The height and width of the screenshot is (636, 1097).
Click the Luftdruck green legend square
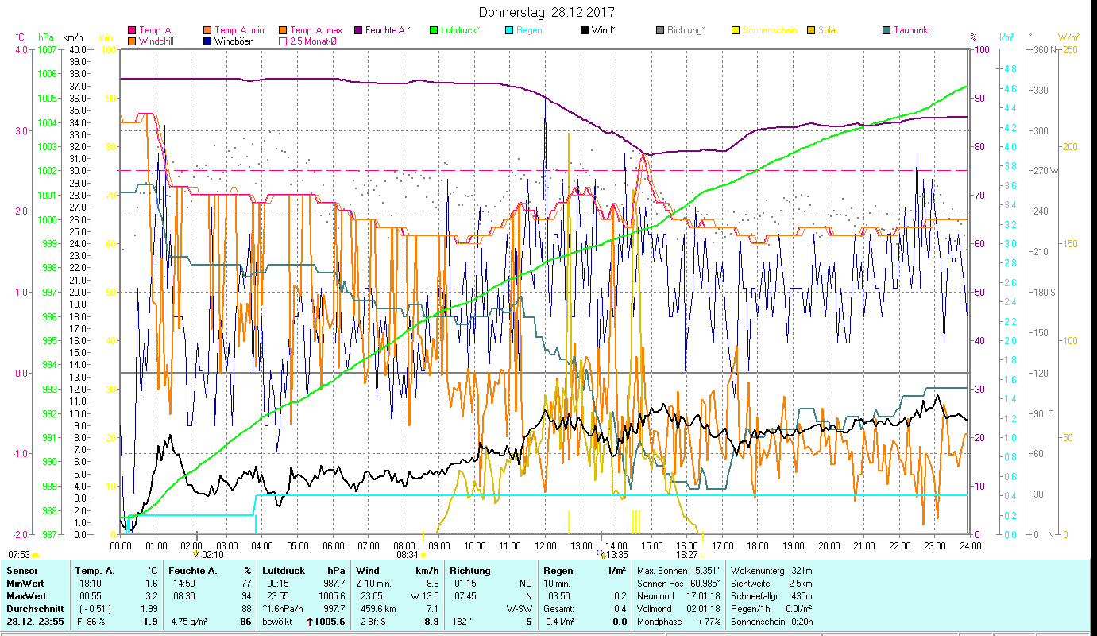[434, 30]
